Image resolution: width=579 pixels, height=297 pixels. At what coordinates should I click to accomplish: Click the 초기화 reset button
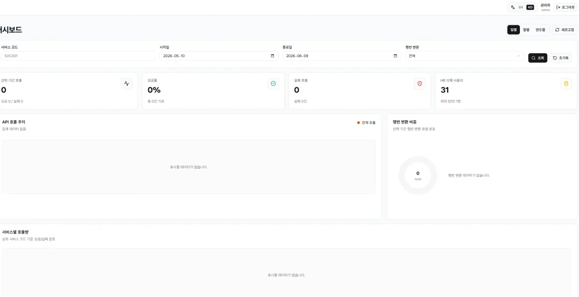(x=561, y=58)
